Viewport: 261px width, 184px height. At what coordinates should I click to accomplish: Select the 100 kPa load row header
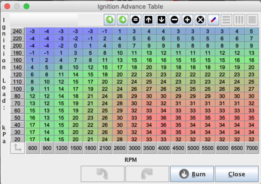pyautogui.click(x=18, y=89)
